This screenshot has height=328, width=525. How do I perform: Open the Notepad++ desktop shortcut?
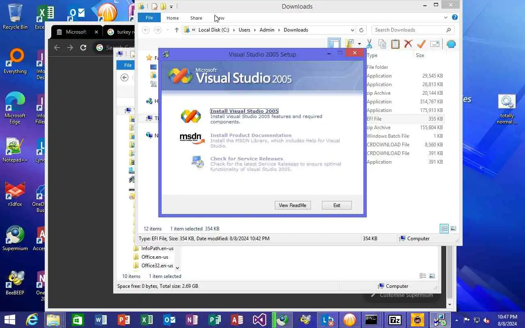tap(15, 150)
